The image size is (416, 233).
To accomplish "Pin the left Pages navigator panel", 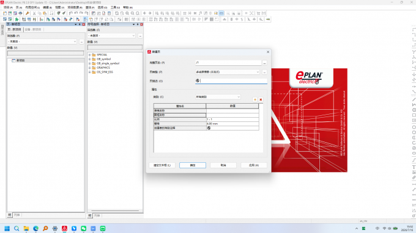I will (80, 24).
